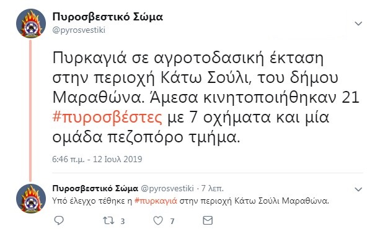The image size is (385, 229).
Task: Open the timestamp 6:46 π.μ. - 12 Ιουλ 2019
Action: (x=97, y=159)
